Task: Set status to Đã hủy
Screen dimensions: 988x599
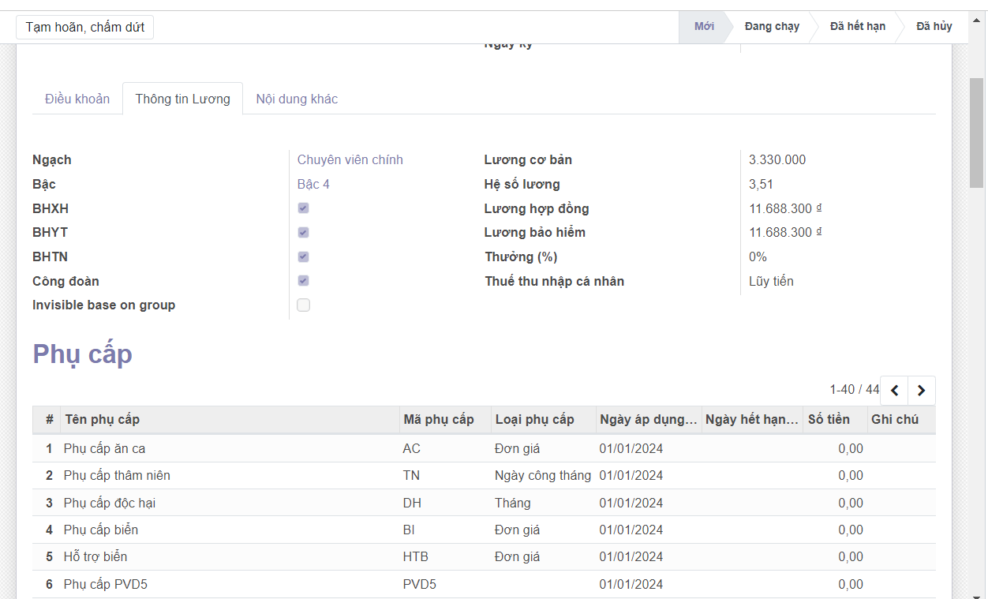Action: pyautogui.click(x=934, y=27)
